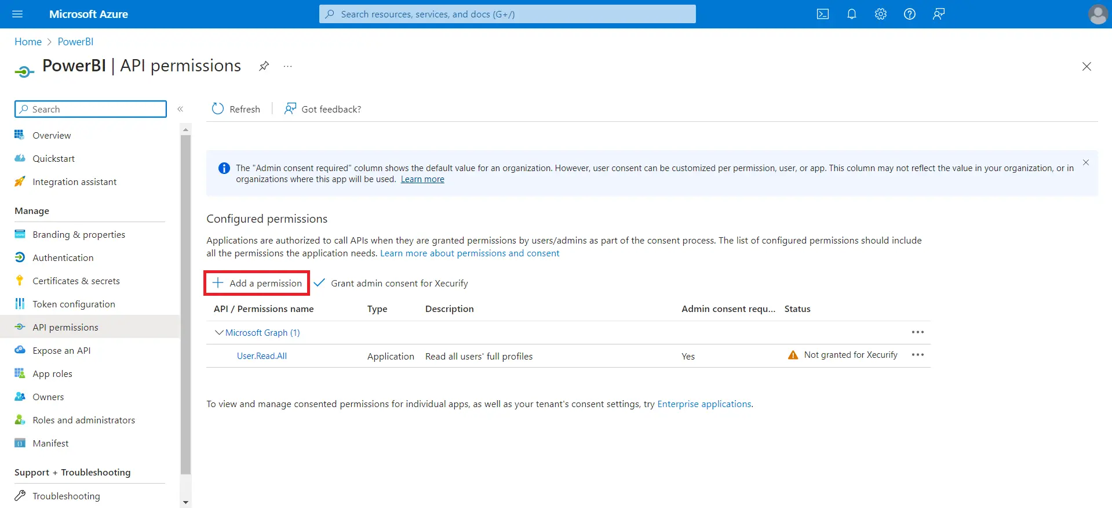Open the Learn more link in banner
This screenshot has width=1112, height=508.
tap(422, 179)
